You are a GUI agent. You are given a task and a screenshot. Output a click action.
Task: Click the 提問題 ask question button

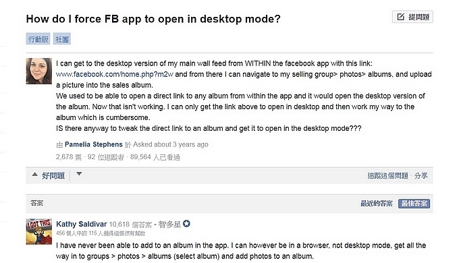pyautogui.click(x=412, y=17)
